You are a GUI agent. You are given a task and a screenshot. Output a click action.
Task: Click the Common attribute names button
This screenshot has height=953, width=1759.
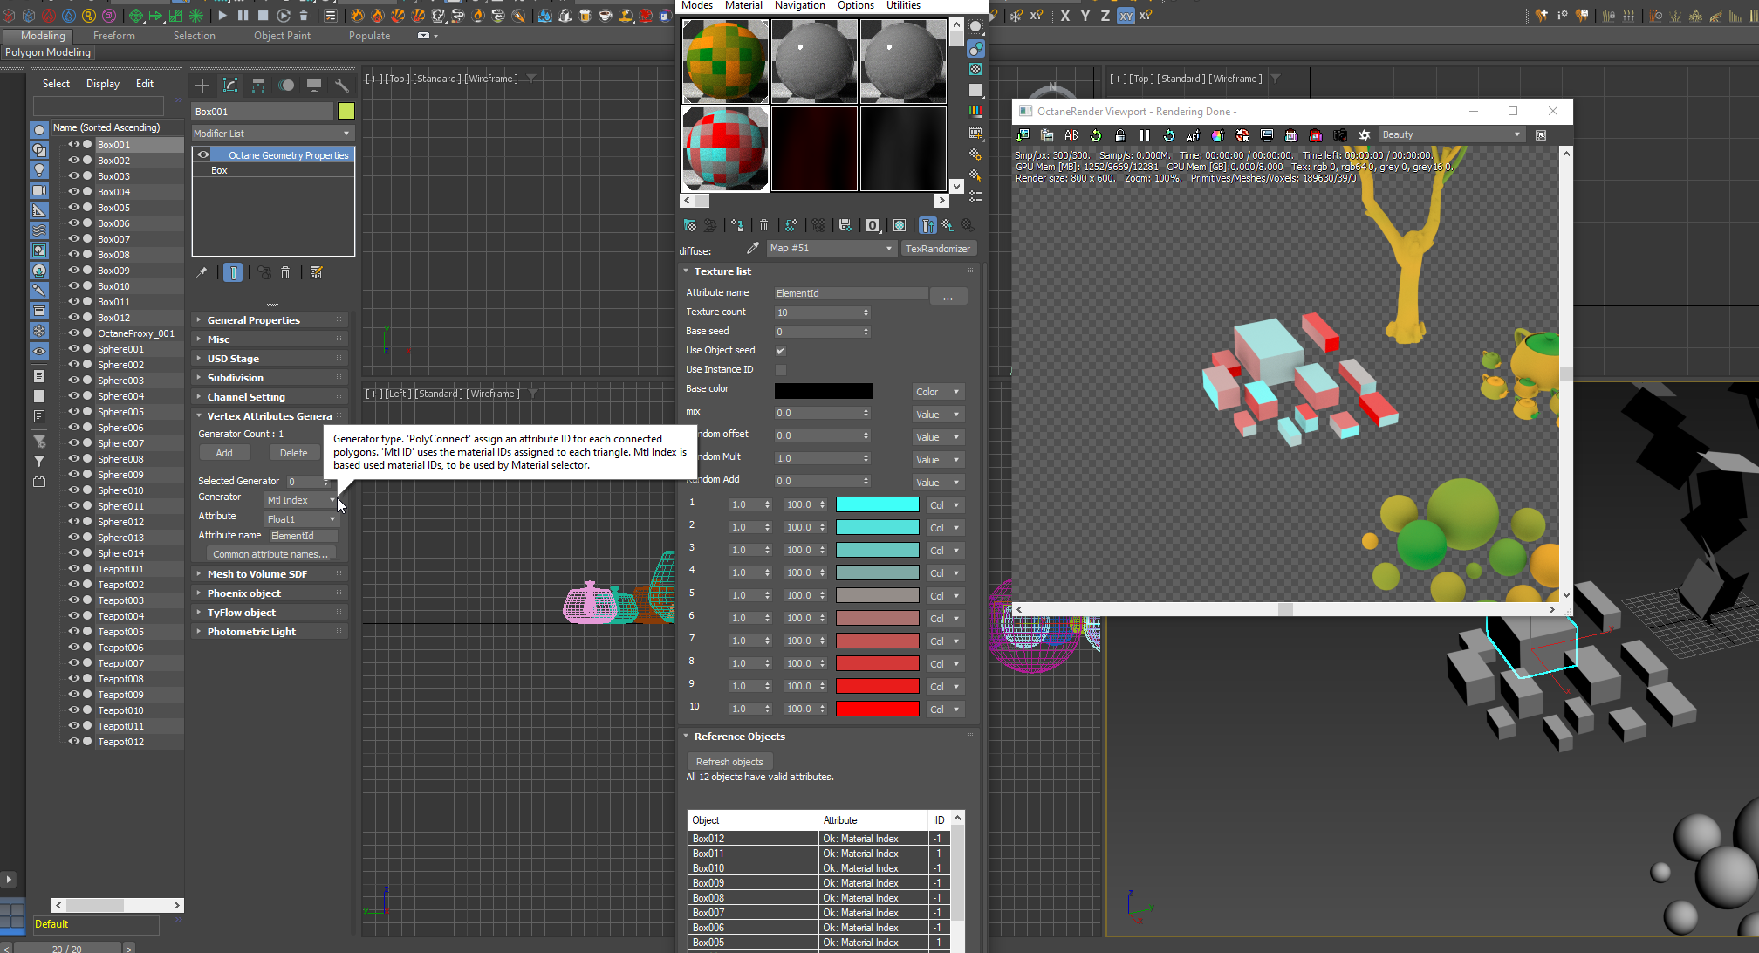pyautogui.click(x=270, y=554)
